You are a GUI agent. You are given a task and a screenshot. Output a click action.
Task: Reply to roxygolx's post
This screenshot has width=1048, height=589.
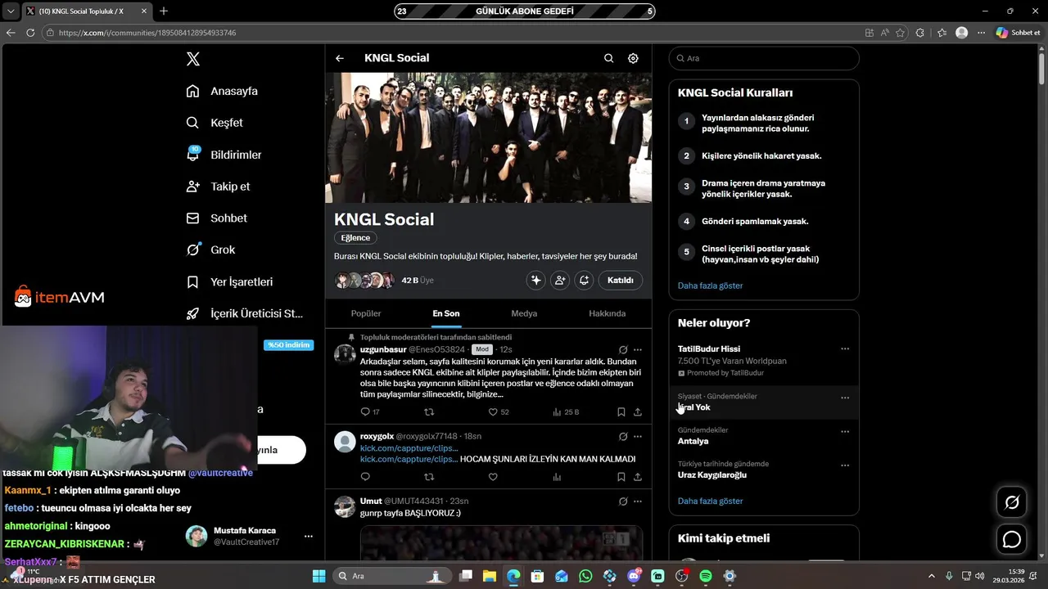click(x=365, y=477)
